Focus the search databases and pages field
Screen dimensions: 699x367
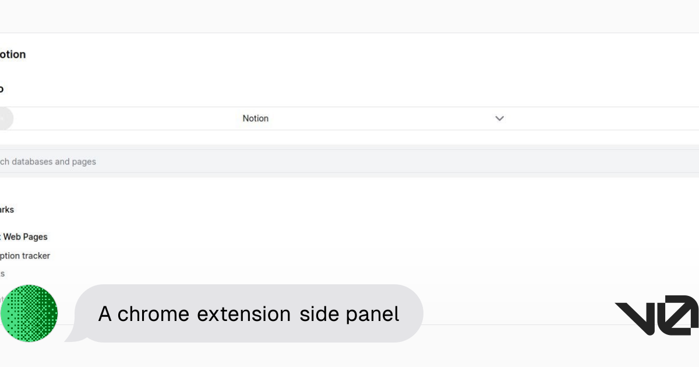click(x=349, y=161)
